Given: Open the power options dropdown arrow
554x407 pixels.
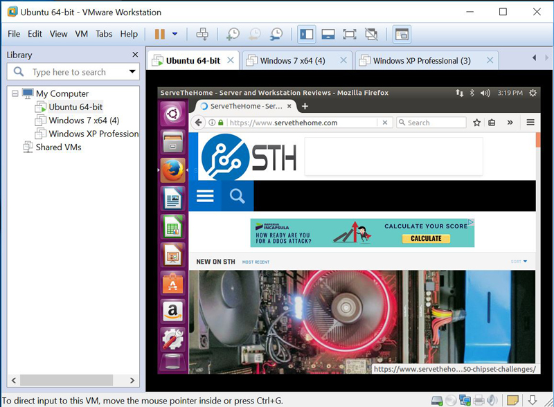Looking at the screenshot, I should 175,35.
